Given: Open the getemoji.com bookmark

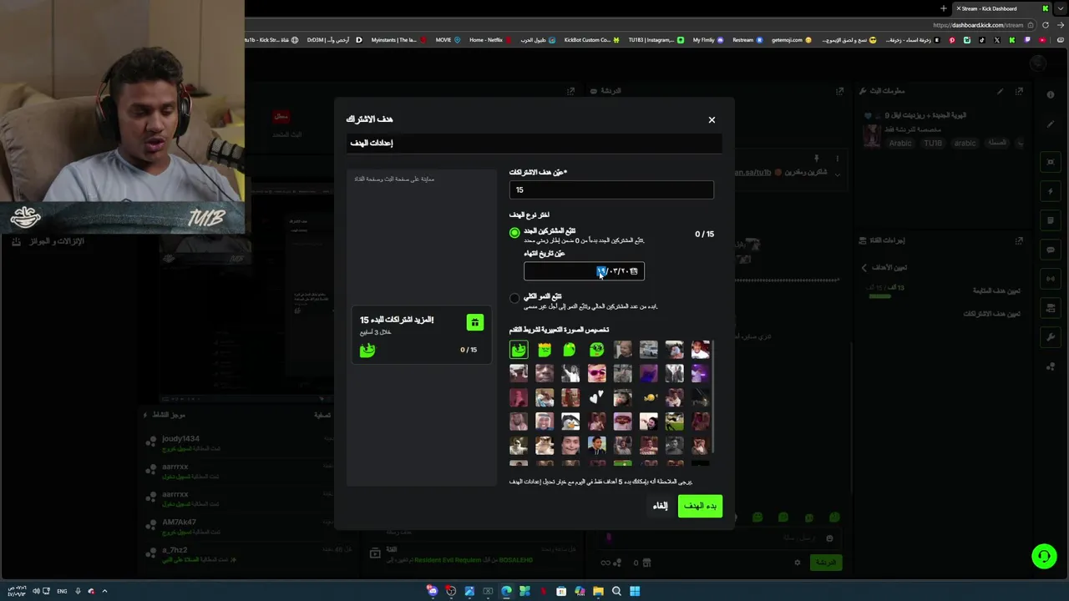Looking at the screenshot, I should (791, 40).
